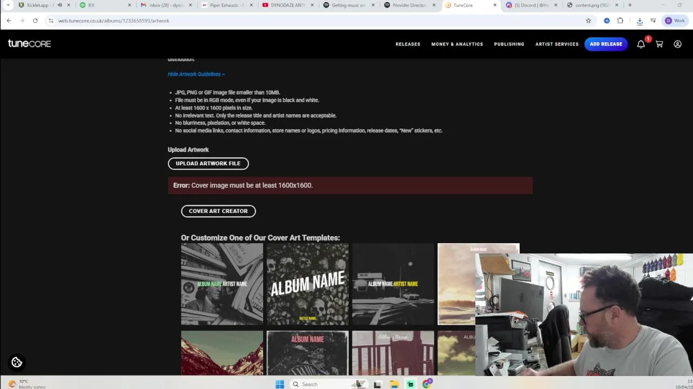Open the browser extensions puzzle icon
Viewport: 693px width, 389px height.
pos(620,21)
